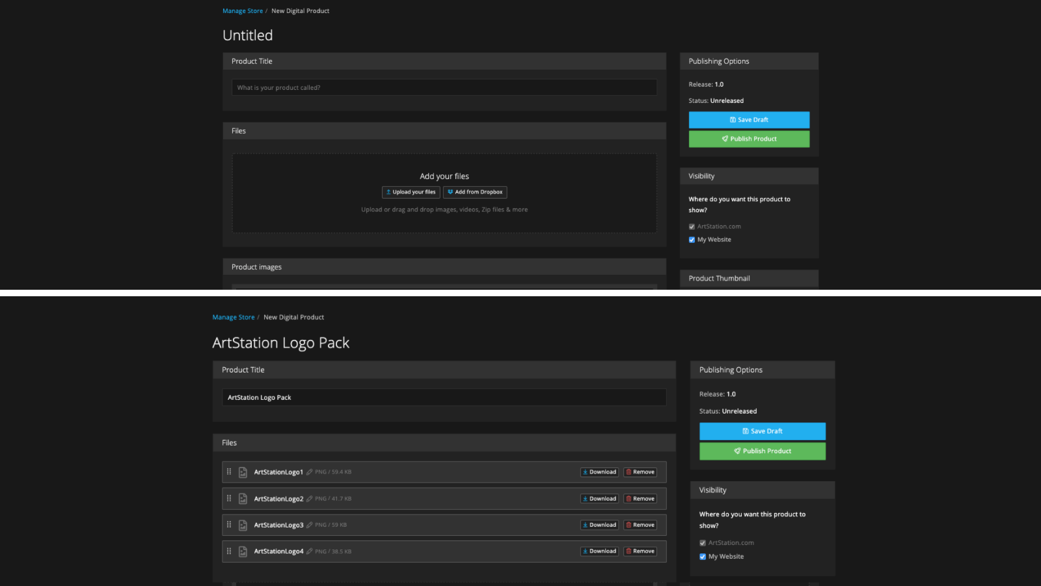
Task: Click the Product Thumbnail section header
Action: pyautogui.click(x=749, y=278)
